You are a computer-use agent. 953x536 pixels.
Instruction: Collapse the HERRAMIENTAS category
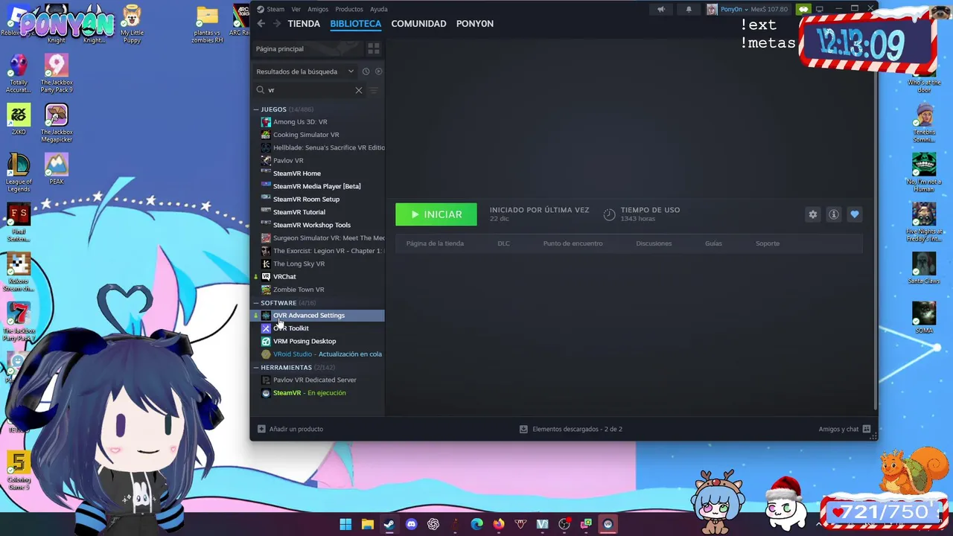tap(256, 368)
